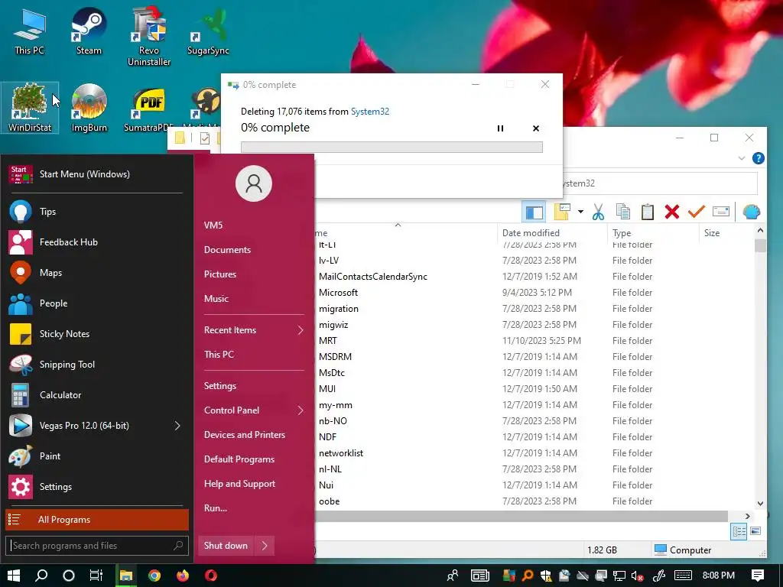
Task: Open All Programs in Start menu
Action: point(97,520)
